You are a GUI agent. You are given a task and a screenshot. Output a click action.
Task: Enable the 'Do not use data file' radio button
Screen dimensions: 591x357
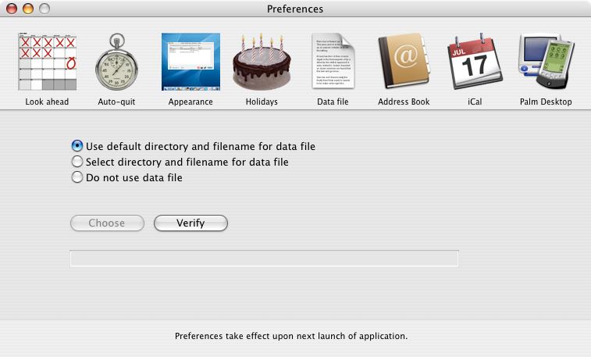[x=77, y=177]
